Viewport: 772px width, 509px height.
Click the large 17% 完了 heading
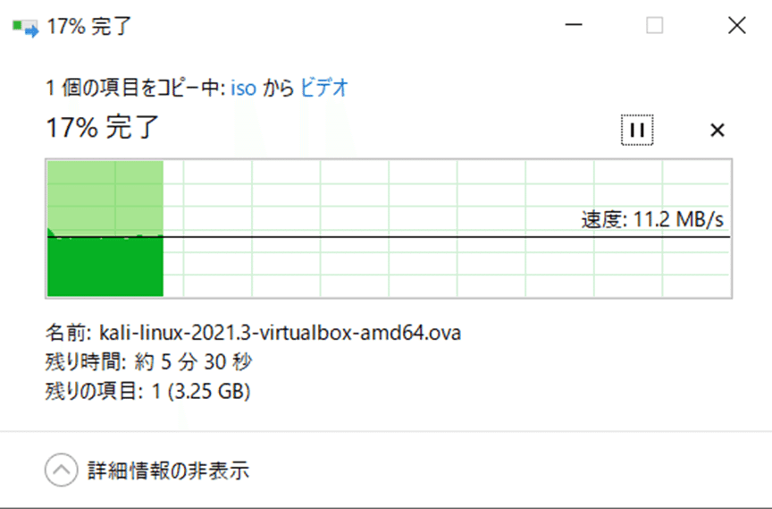click(x=103, y=127)
